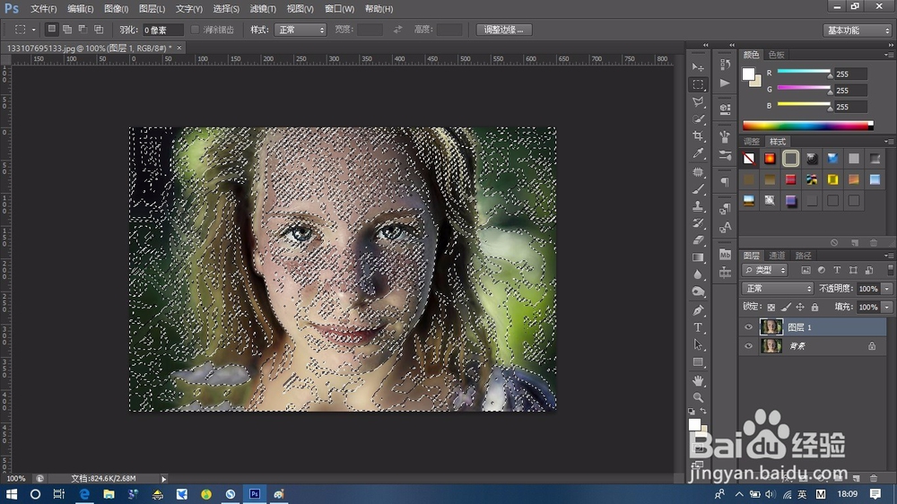Toggle lock all for the layer

pos(814,308)
